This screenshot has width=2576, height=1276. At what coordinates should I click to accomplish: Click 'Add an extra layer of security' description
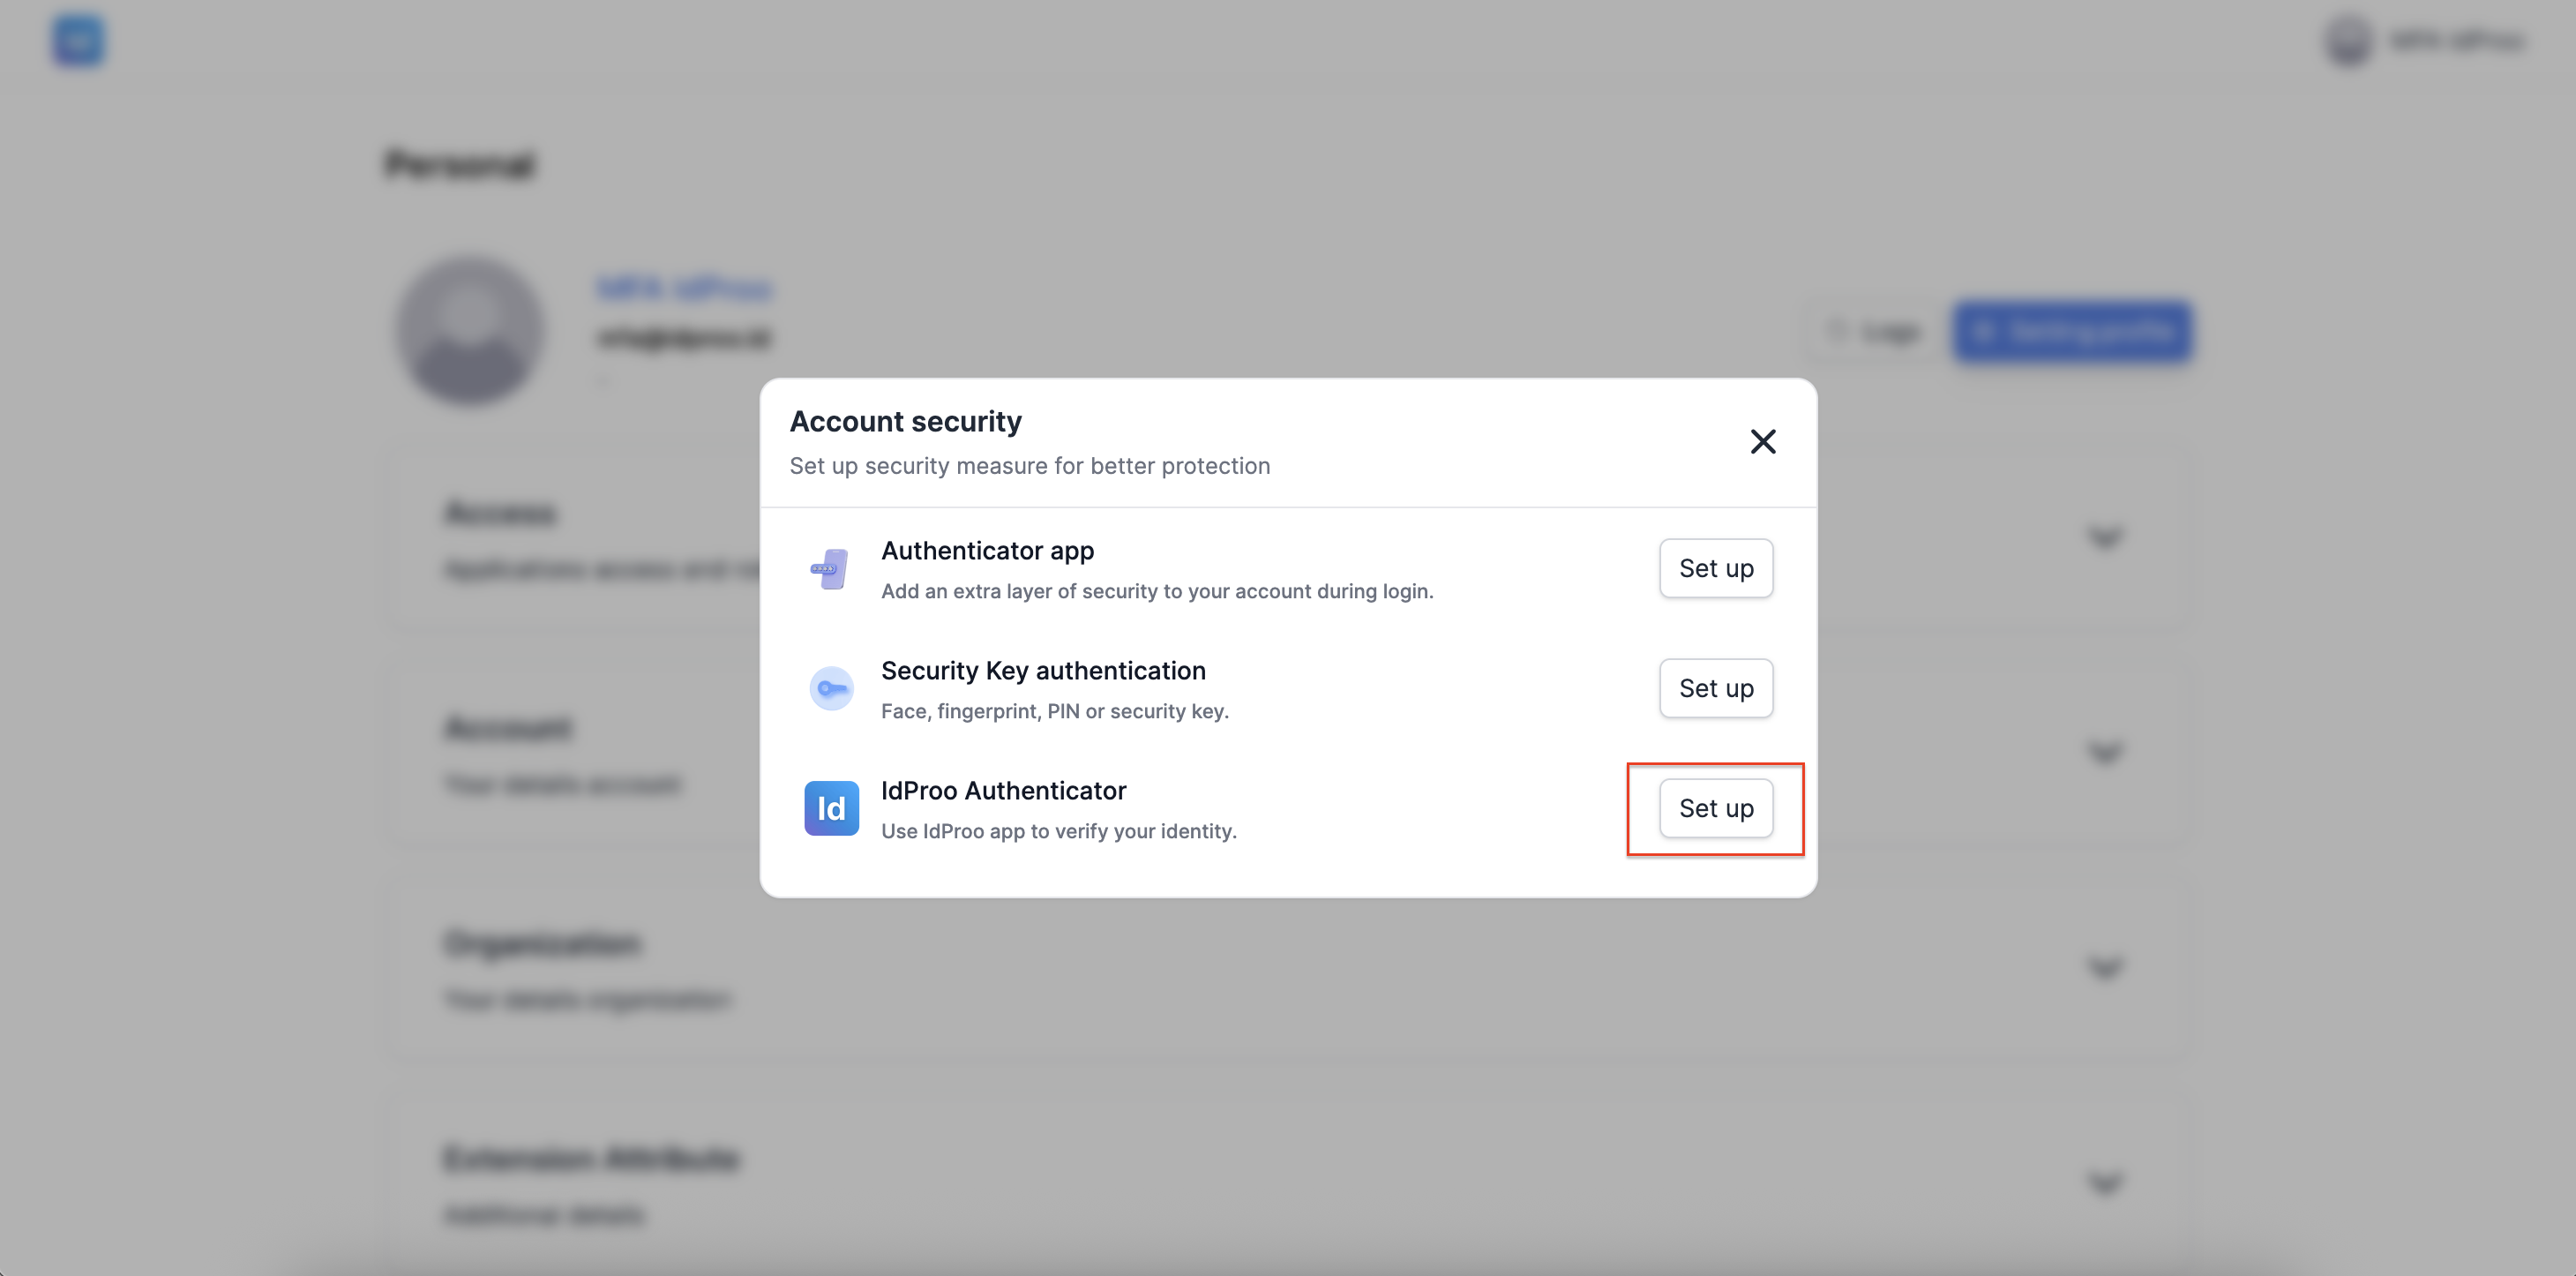[x=1157, y=591]
